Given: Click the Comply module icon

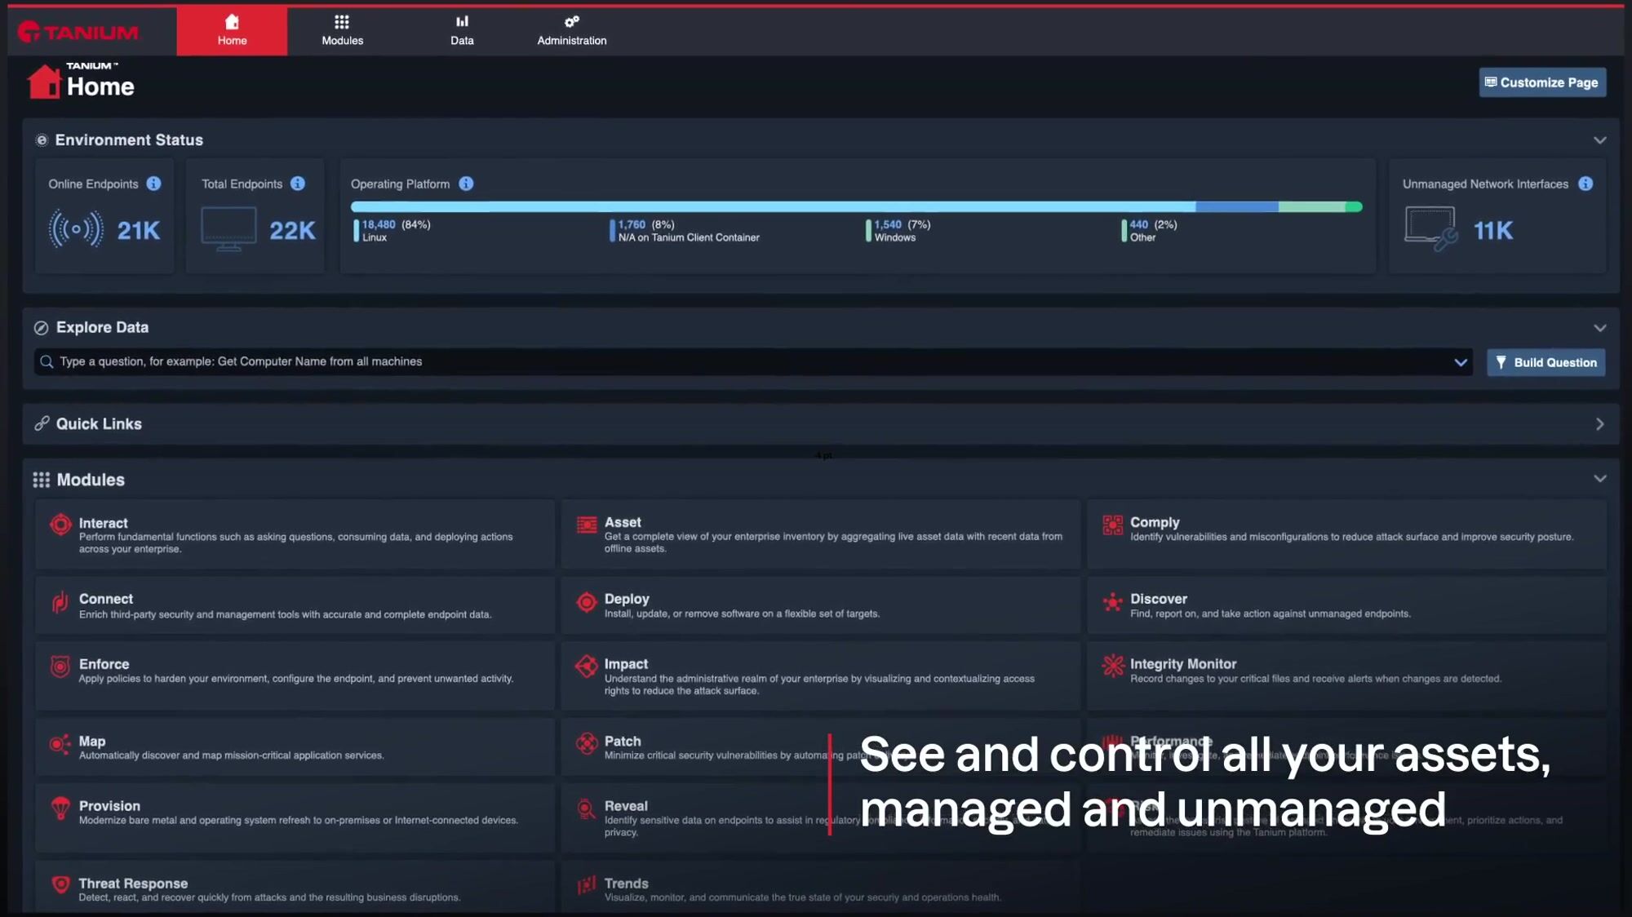Looking at the screenshot, I should [x=1112, y=525].
